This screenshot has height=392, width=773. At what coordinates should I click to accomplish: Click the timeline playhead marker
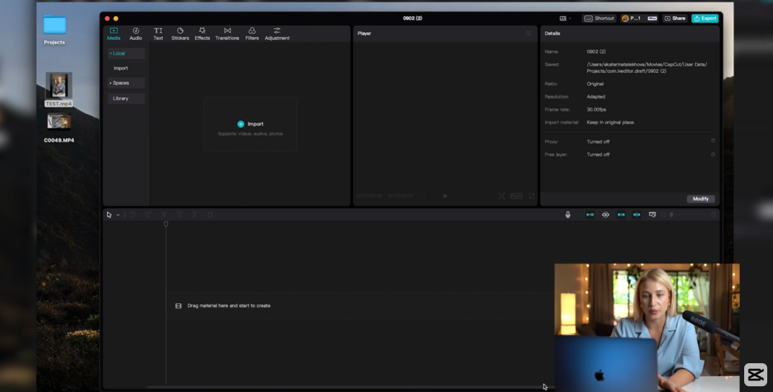[x=166, y=224]
